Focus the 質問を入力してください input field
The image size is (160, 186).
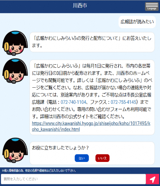tap(73, 179)
